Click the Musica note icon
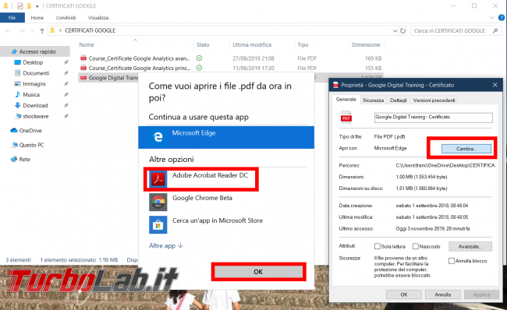Image resolution: width=507 pixels, height=310 pixels. pos(17,94)
